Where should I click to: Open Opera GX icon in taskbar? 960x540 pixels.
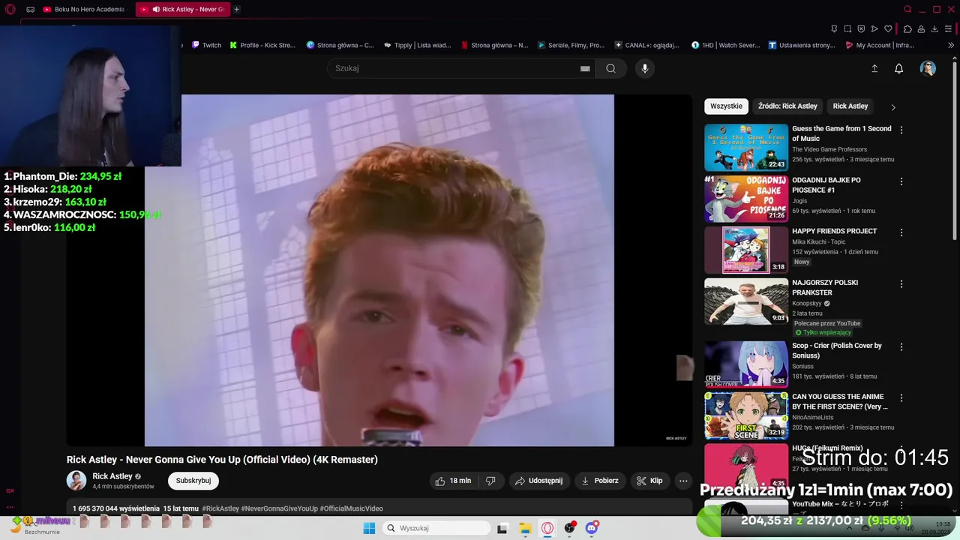coord(547,528)
